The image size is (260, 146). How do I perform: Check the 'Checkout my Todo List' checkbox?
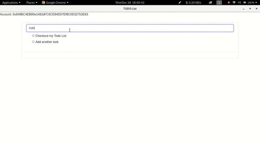(33, 36)
